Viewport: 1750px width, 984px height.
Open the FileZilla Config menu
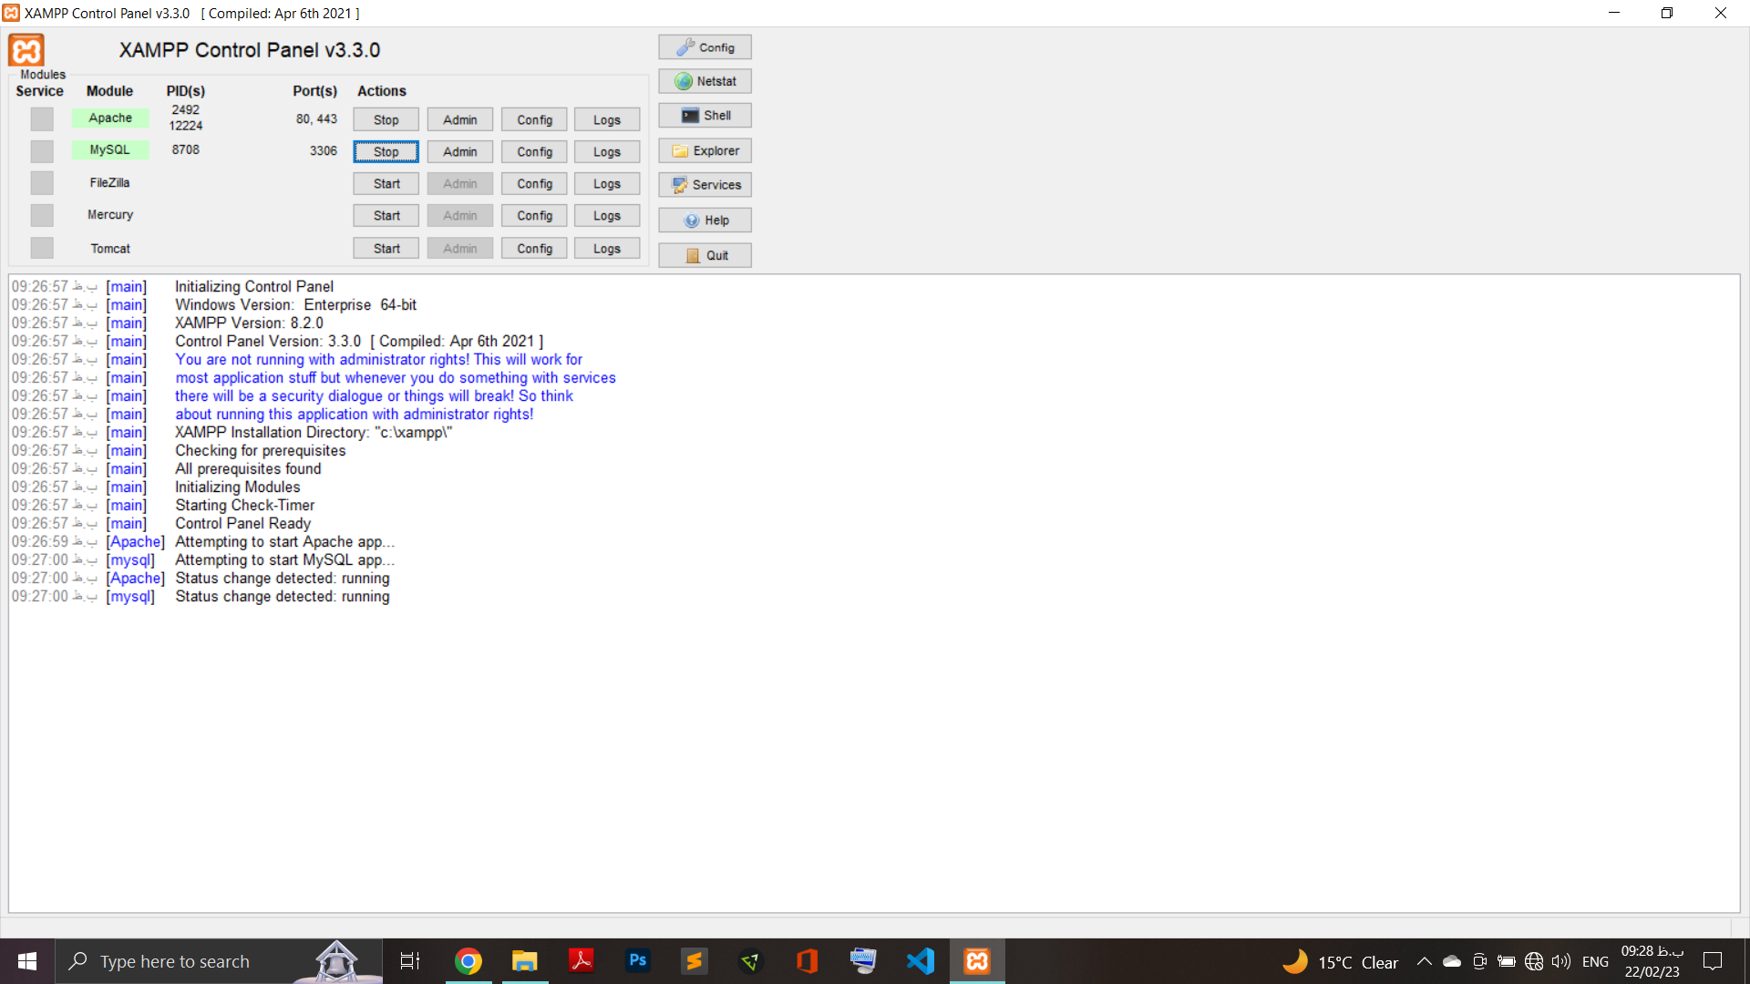click(534, 183)
